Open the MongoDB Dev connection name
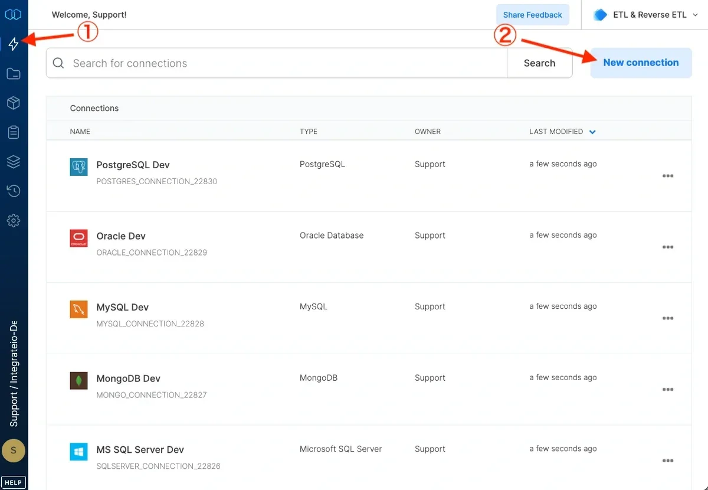 129,378
